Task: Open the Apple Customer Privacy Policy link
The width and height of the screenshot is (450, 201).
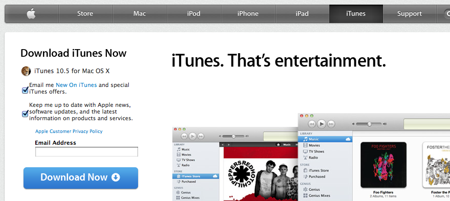Action: tap(69, 131)
